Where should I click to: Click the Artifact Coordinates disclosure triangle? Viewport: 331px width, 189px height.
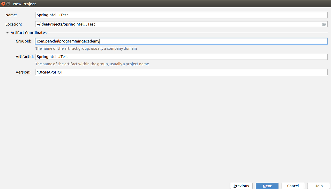click(7, 33)
